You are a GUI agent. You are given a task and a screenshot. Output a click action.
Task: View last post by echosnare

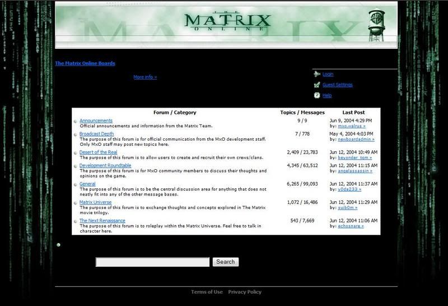(x=351, y=226)
